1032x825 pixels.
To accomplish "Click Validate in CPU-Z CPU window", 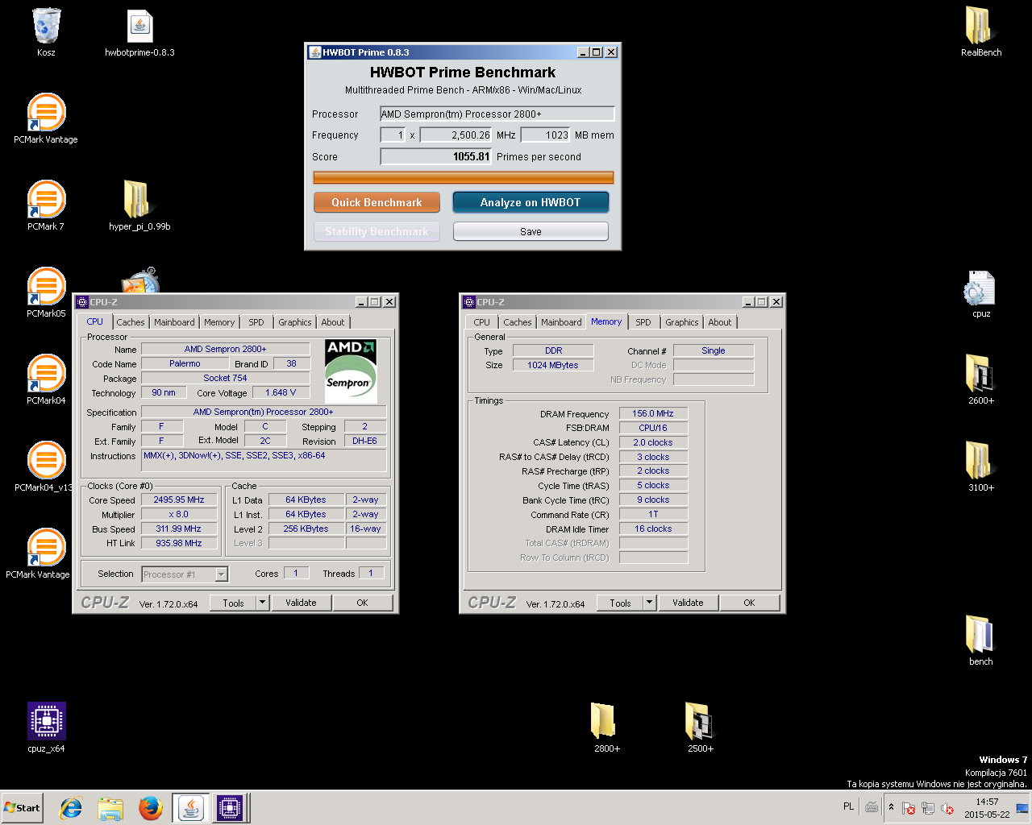I will click(x=301, y=603).
